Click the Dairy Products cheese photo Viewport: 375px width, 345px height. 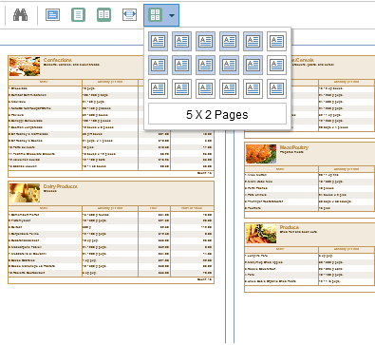(25, 193)
